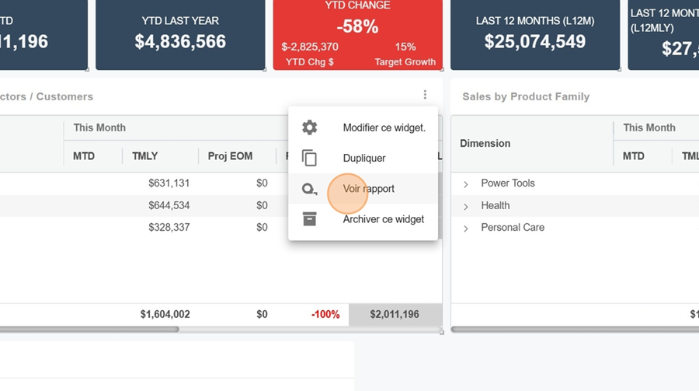The width and height of the screenshot is (699, 391).
Task: Click the gear icon beside Modifier ce widget
Action: (x=309, y=127)
